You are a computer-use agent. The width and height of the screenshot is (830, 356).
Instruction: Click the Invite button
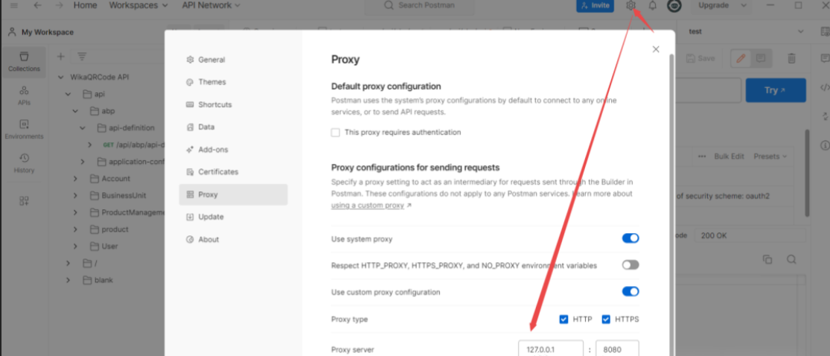(x=595, y=5)
